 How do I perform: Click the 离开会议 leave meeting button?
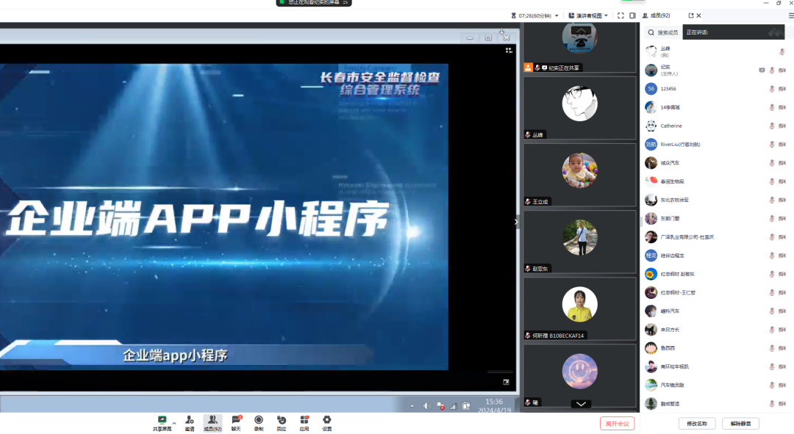(x=618, y=424)
